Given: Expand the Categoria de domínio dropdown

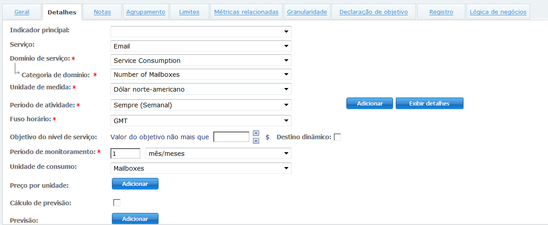Looking at the screenshot, I should 201,75.
